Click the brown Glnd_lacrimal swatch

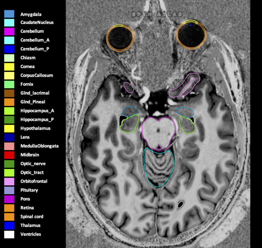[x=9, y=93]
